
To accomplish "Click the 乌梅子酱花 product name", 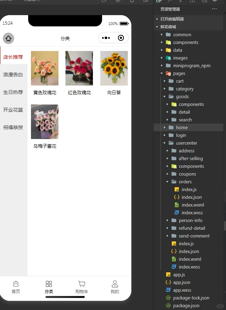I will coord(45,146).
